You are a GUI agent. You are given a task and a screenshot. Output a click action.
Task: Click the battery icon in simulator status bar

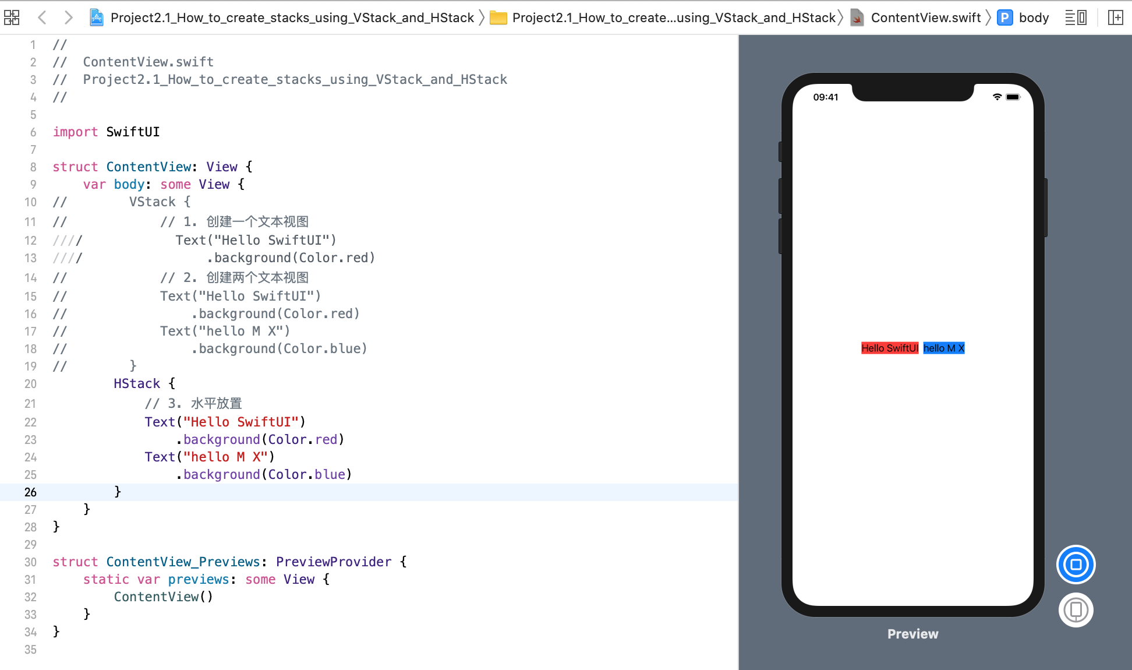1013,96
